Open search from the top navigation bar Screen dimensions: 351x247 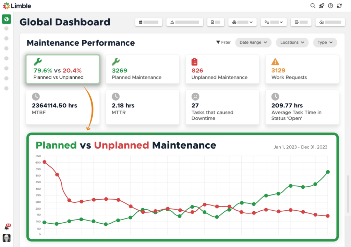point(313,6)
